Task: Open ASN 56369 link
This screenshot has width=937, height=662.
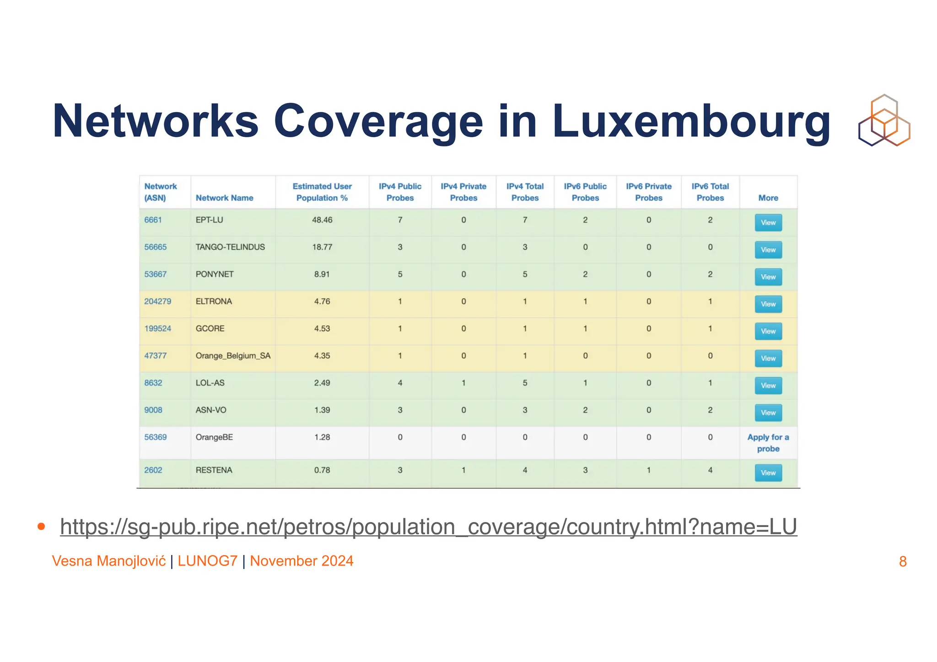Action: tap(156, 437)
